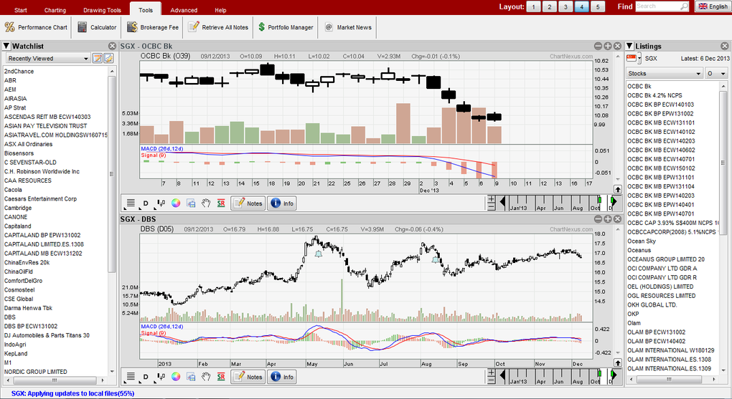Viewport: 732px width, 399px height.
Task: Zoom in OCBC chart timeline with plus
Action: 491,199
